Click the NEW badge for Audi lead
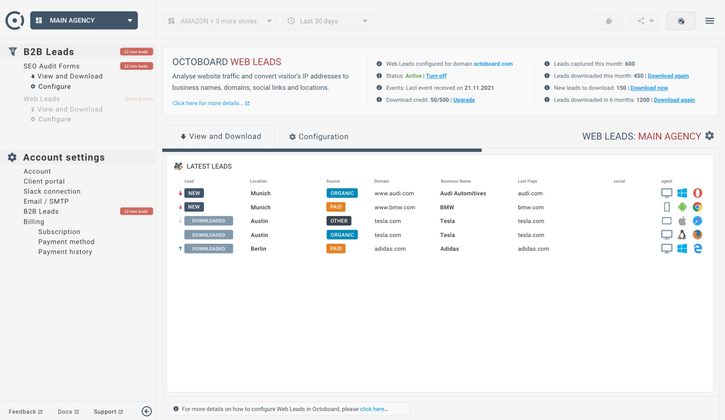Viewport: 725px width, 420px height. tap(194, 193)
